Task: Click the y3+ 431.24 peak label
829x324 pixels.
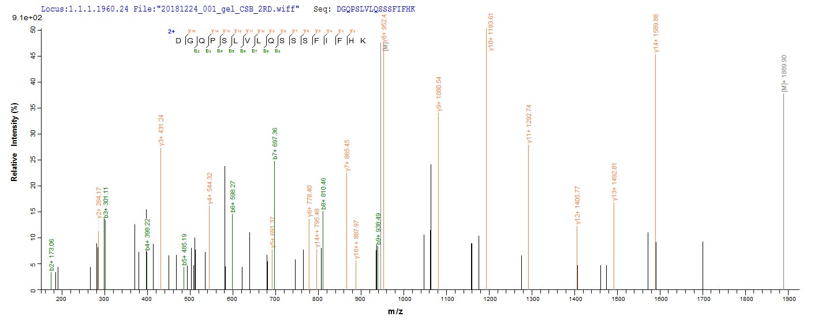Action: (x=162, y=130)
